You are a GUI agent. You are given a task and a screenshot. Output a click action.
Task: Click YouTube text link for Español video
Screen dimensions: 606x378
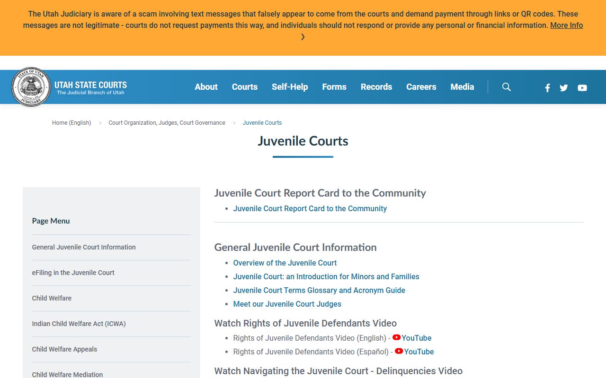pyautogui.click(x=419, y=352)
